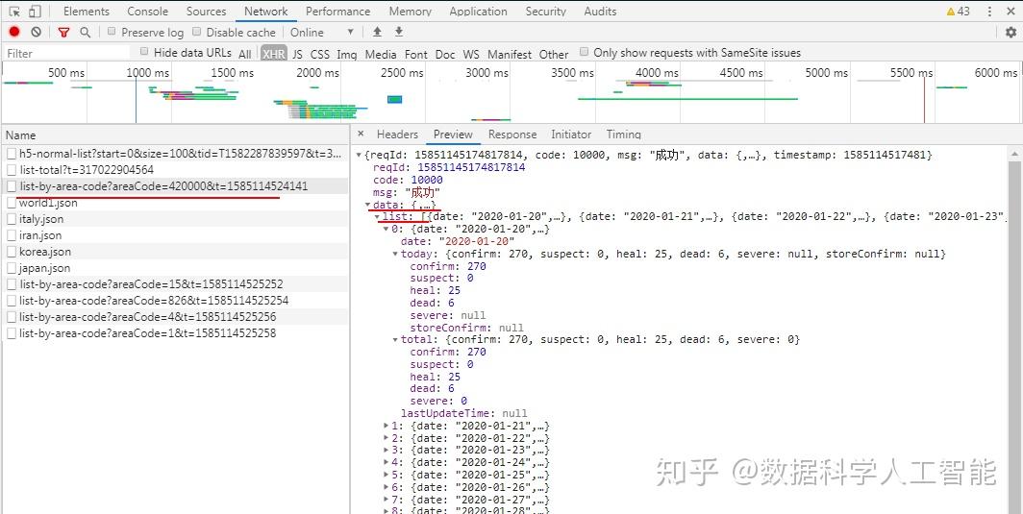This screenshot has height=514, width=1023.
Task: Select the korea.json request
Action: (x=176, y=251)
